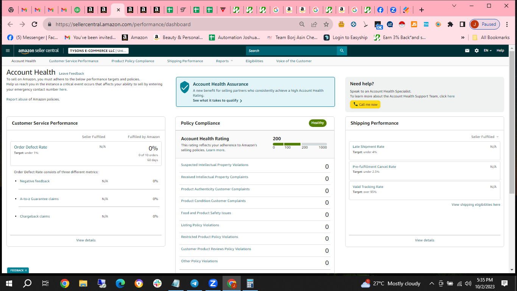The width and height of the screenshot is (517, 291).
Task: Open the Seller Central hamburger menu
Action: 8,50
